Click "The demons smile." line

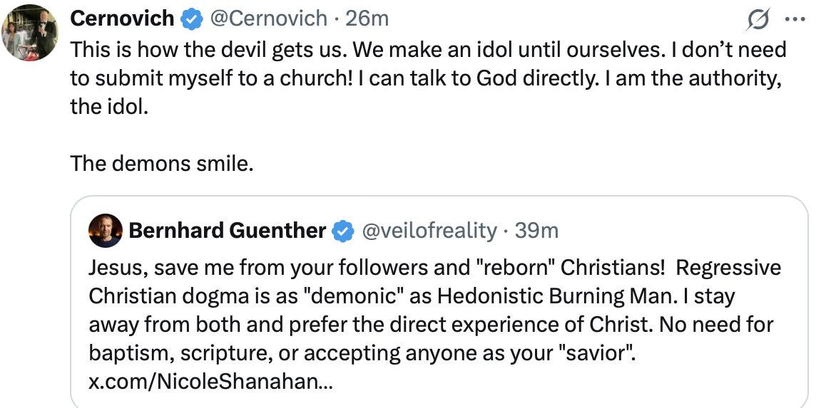(x=162, y=164)
